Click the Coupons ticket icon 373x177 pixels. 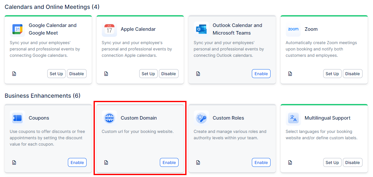pos(17,118)
